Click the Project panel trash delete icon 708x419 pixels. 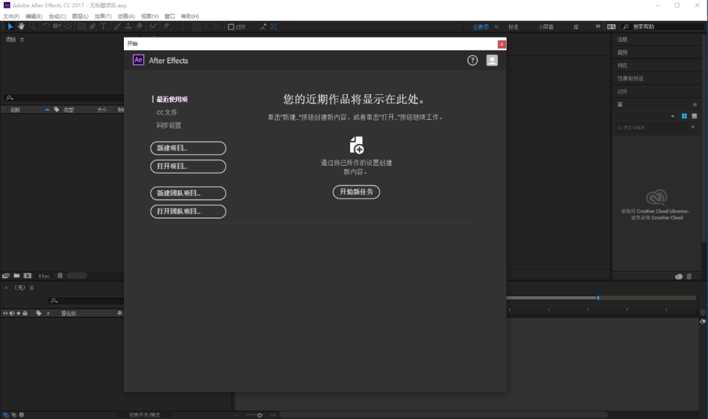tap(60, 276)
